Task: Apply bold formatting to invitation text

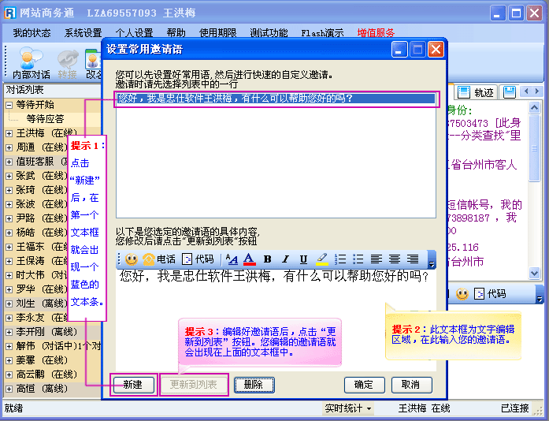Action: point(267,259)
